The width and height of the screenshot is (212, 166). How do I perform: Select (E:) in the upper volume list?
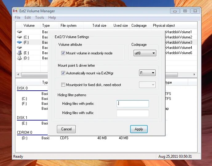(26, 53)
